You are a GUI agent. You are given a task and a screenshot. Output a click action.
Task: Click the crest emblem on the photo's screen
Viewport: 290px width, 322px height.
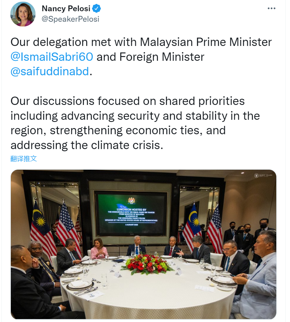131,200
